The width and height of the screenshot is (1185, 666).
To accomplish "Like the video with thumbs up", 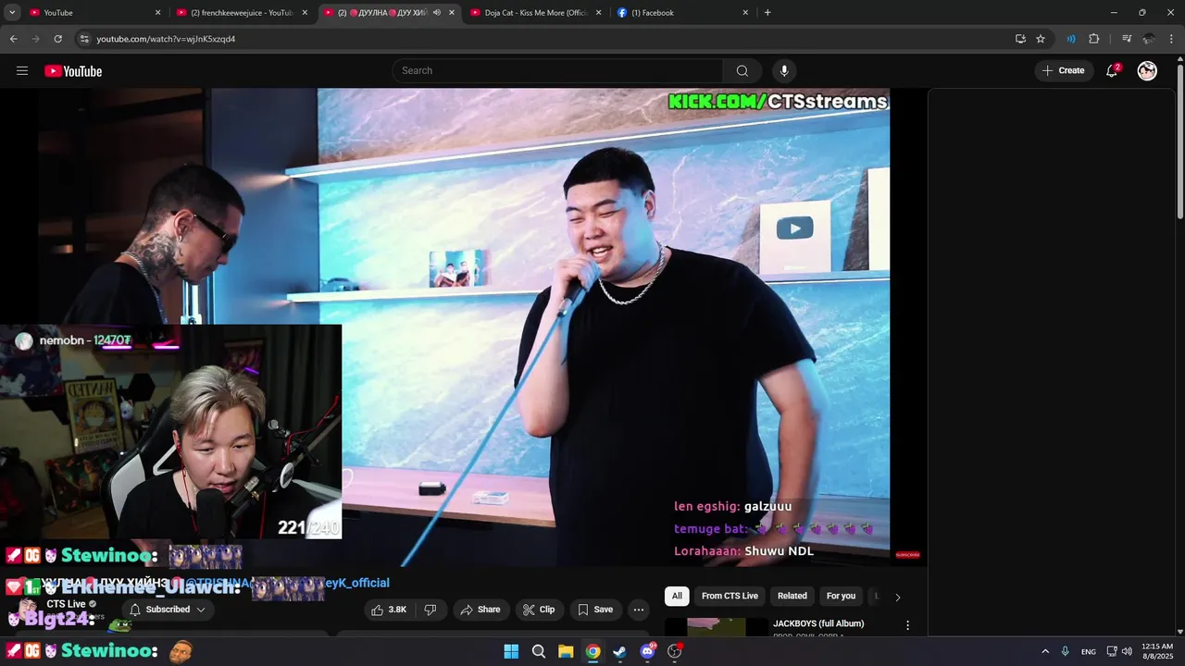I will click(x=389, y=610).
